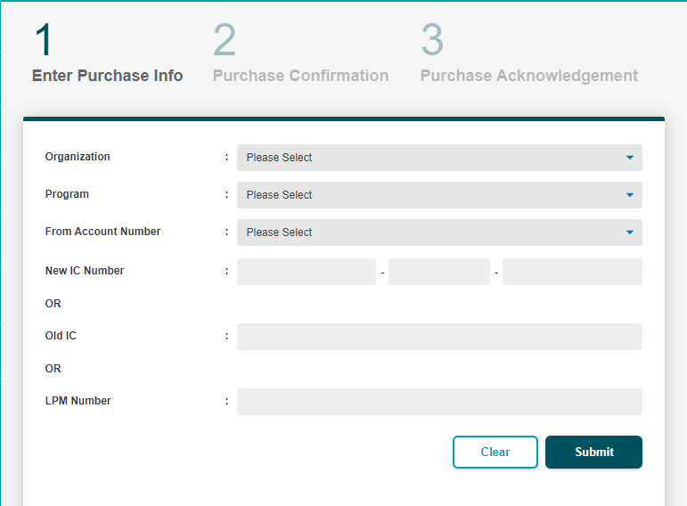Click the large step number 3
Screen dimensions: 687x506
[x=432, y=40]
